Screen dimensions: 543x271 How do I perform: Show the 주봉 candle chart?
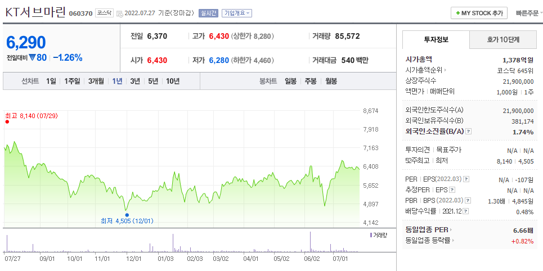[310, 82]
